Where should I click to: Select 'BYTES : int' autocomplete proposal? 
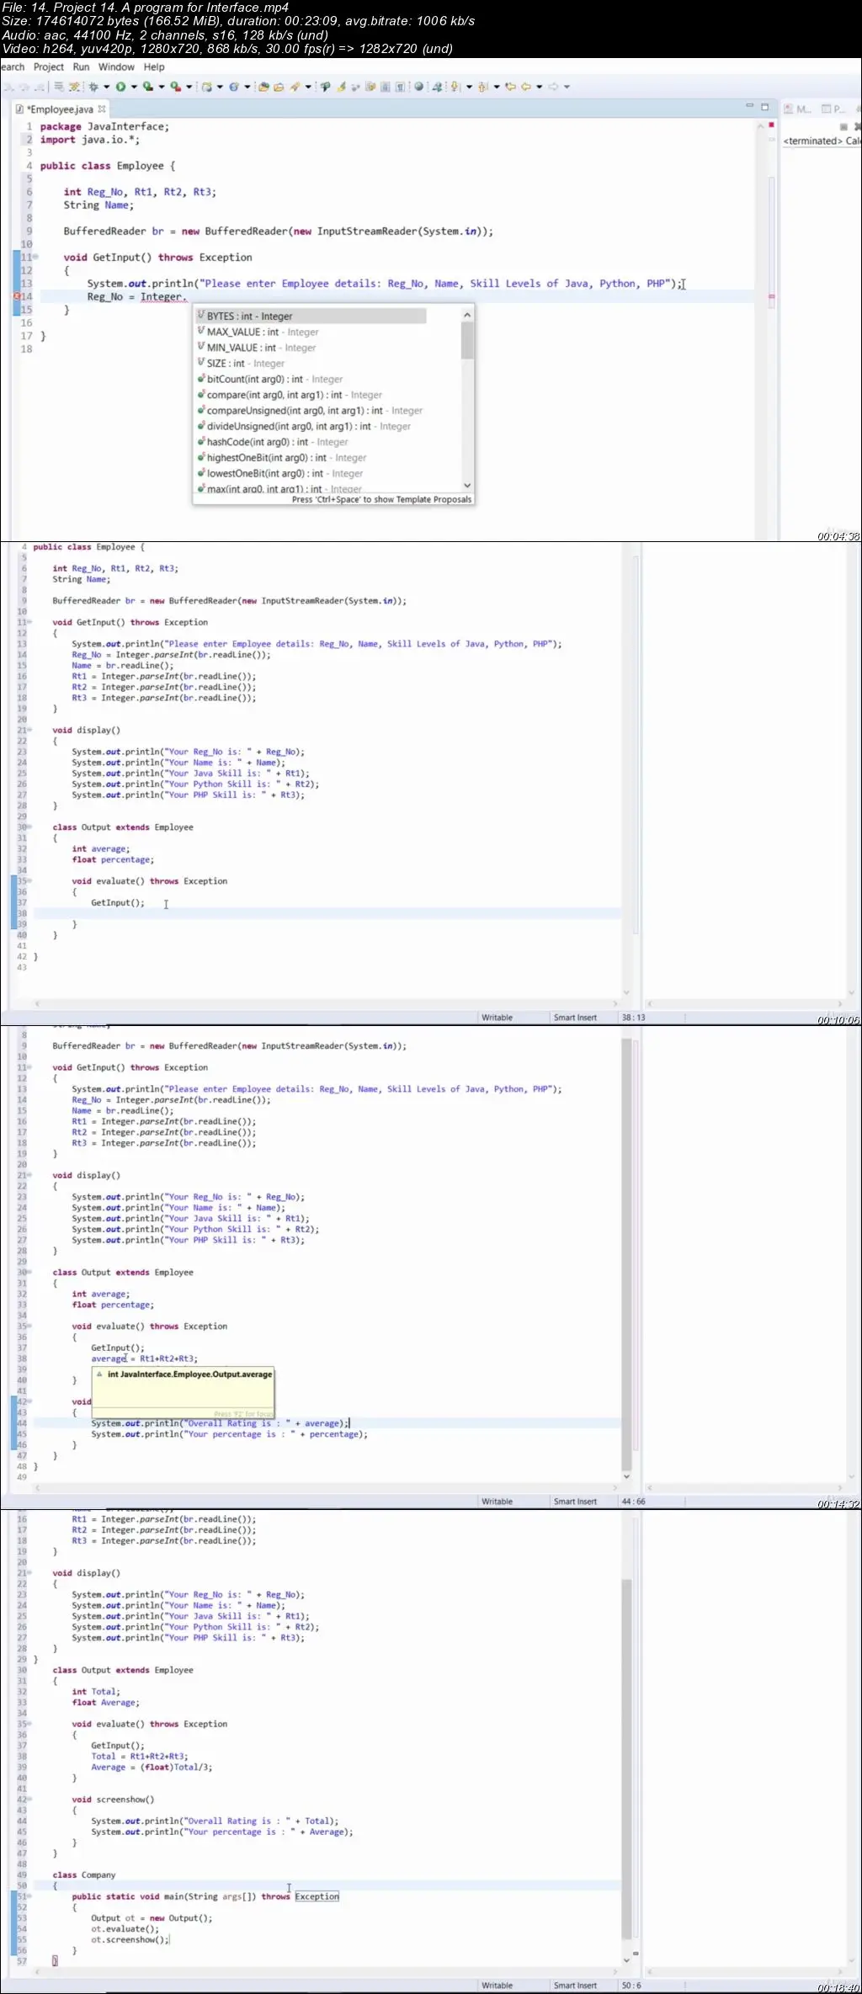point(311,316)
